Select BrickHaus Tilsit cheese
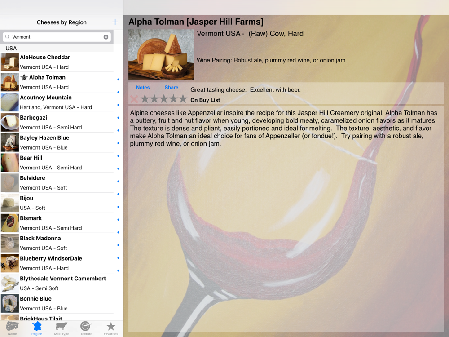449x337 pixels. point(57,317)
